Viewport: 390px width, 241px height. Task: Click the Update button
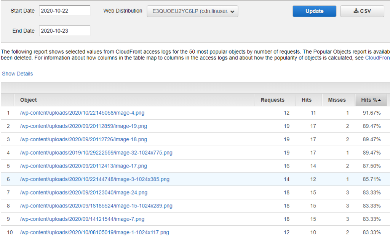point(314,11)
